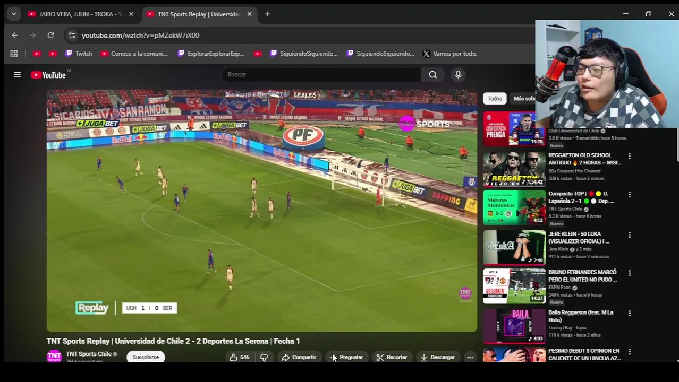Dislike the video with thumbs down
The image size is (679, 382).
[x=264, y=357]
